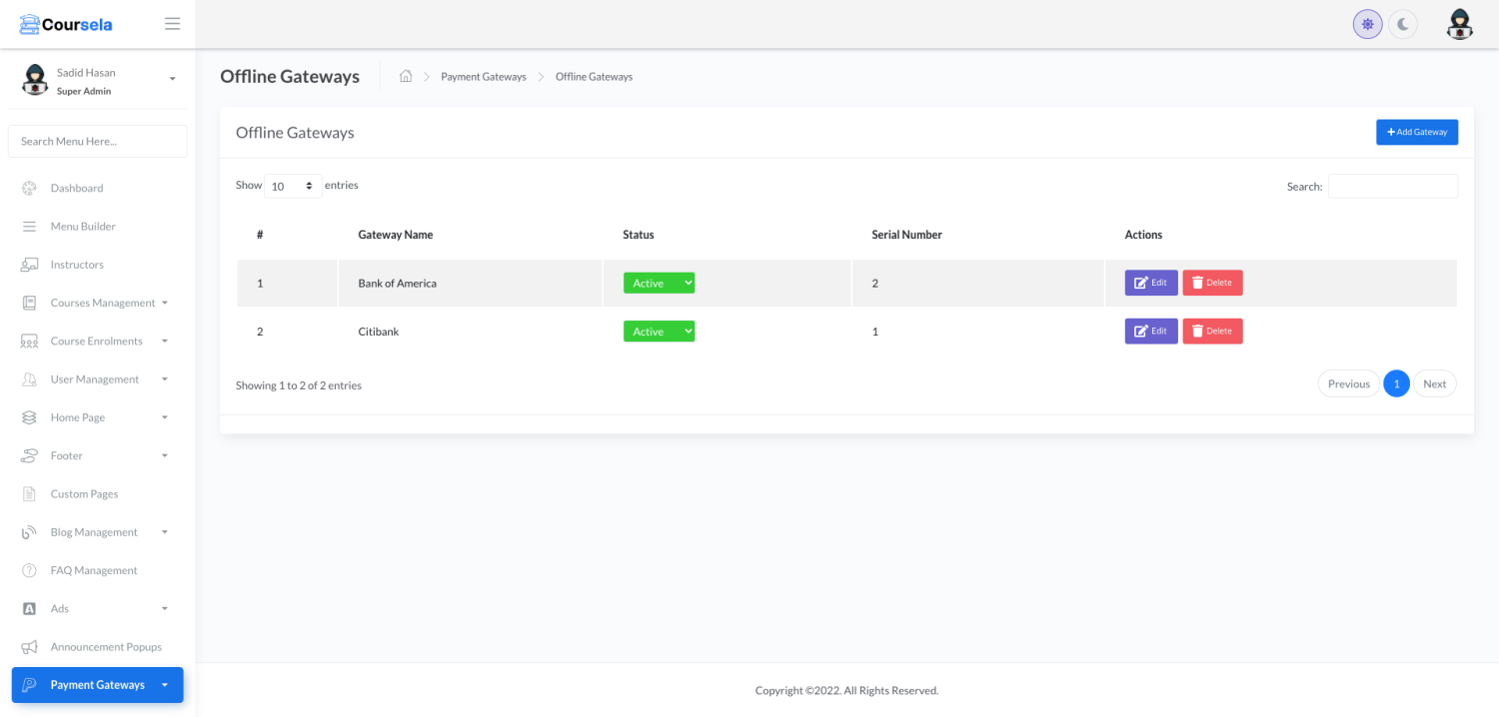Click the hamburger menu icon in header
1499x717 pixels.
pyautogui.click(x=173, y=24)
